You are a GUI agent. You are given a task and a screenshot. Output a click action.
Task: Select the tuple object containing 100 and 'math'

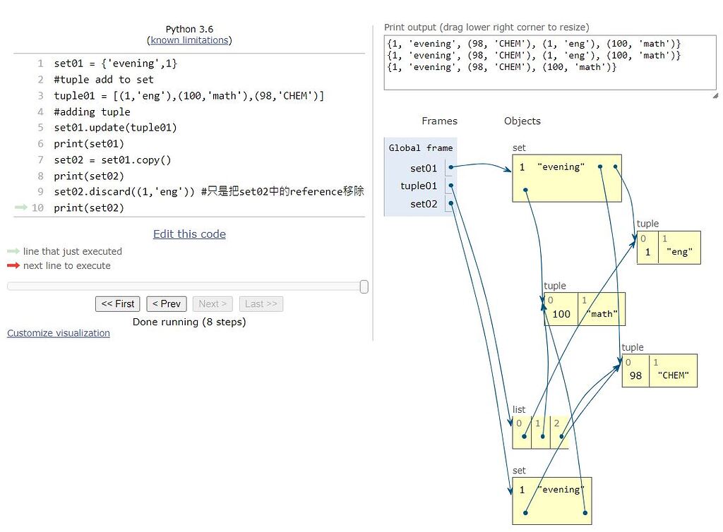pyautogui.click(x=584, y=308)
